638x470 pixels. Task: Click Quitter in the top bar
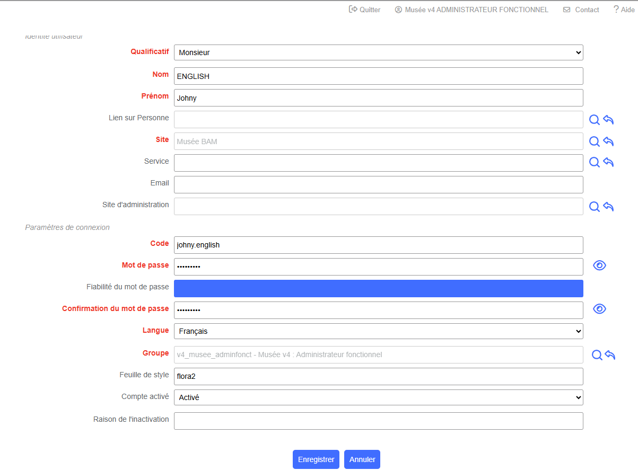[364, 10]
